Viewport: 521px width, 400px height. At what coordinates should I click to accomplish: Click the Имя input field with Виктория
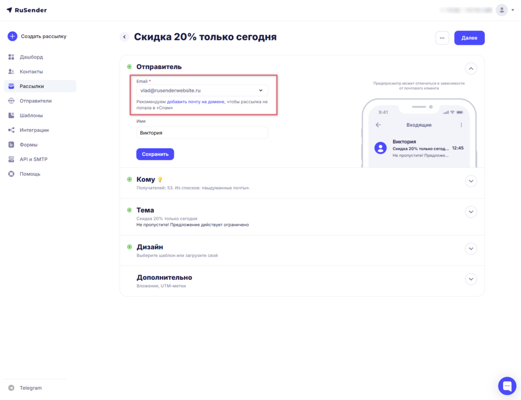(202, 132)
